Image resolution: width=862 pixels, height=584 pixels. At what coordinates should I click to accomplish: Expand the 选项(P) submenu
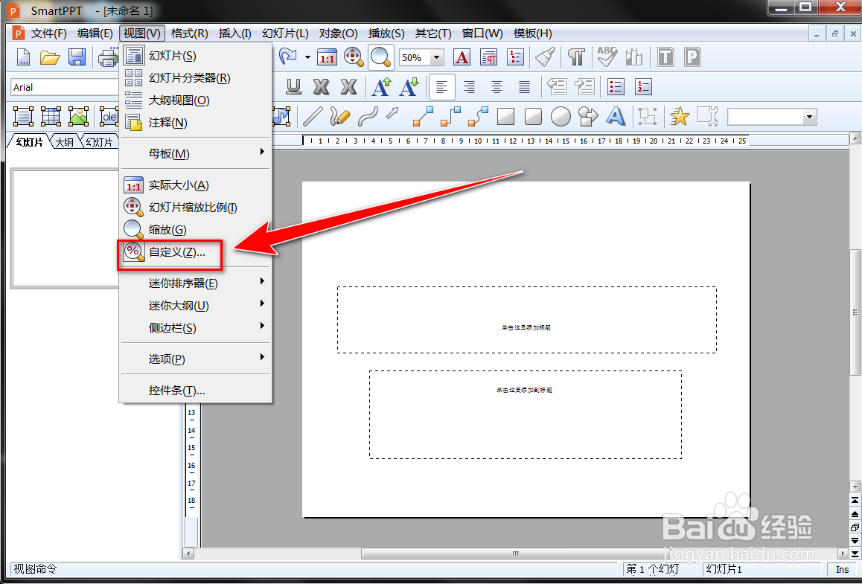[196, 359]
